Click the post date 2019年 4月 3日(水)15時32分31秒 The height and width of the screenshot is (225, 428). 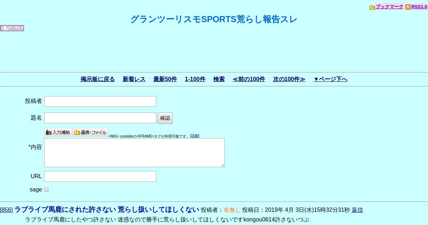point(307,210)
